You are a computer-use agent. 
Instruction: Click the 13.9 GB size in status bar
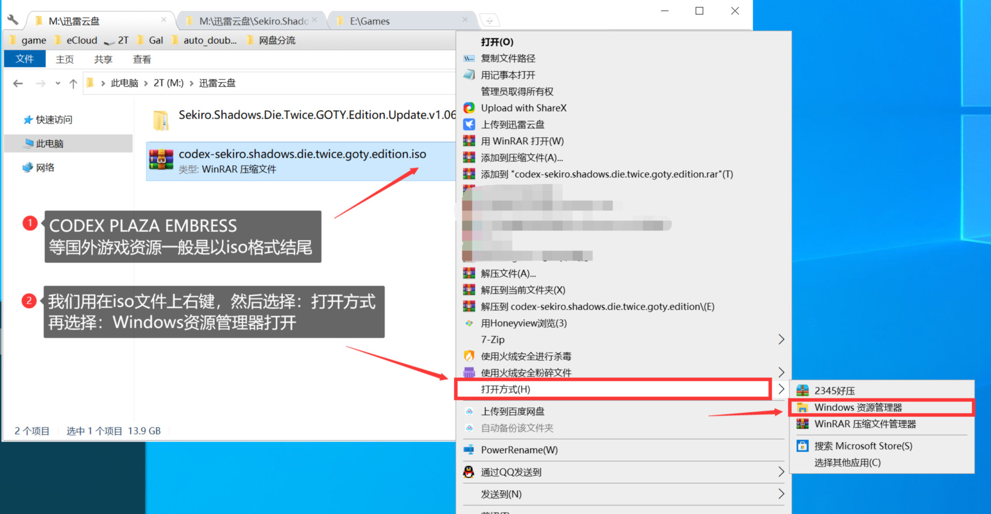coord(145,431)
